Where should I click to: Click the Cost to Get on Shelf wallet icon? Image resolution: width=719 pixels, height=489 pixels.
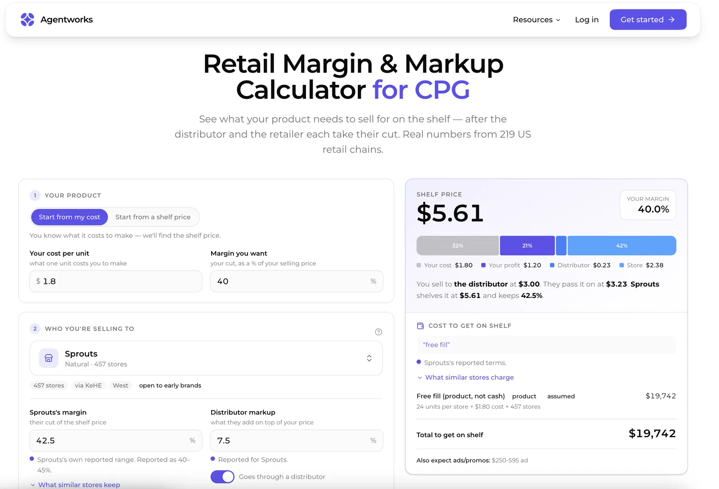(420, 326)
